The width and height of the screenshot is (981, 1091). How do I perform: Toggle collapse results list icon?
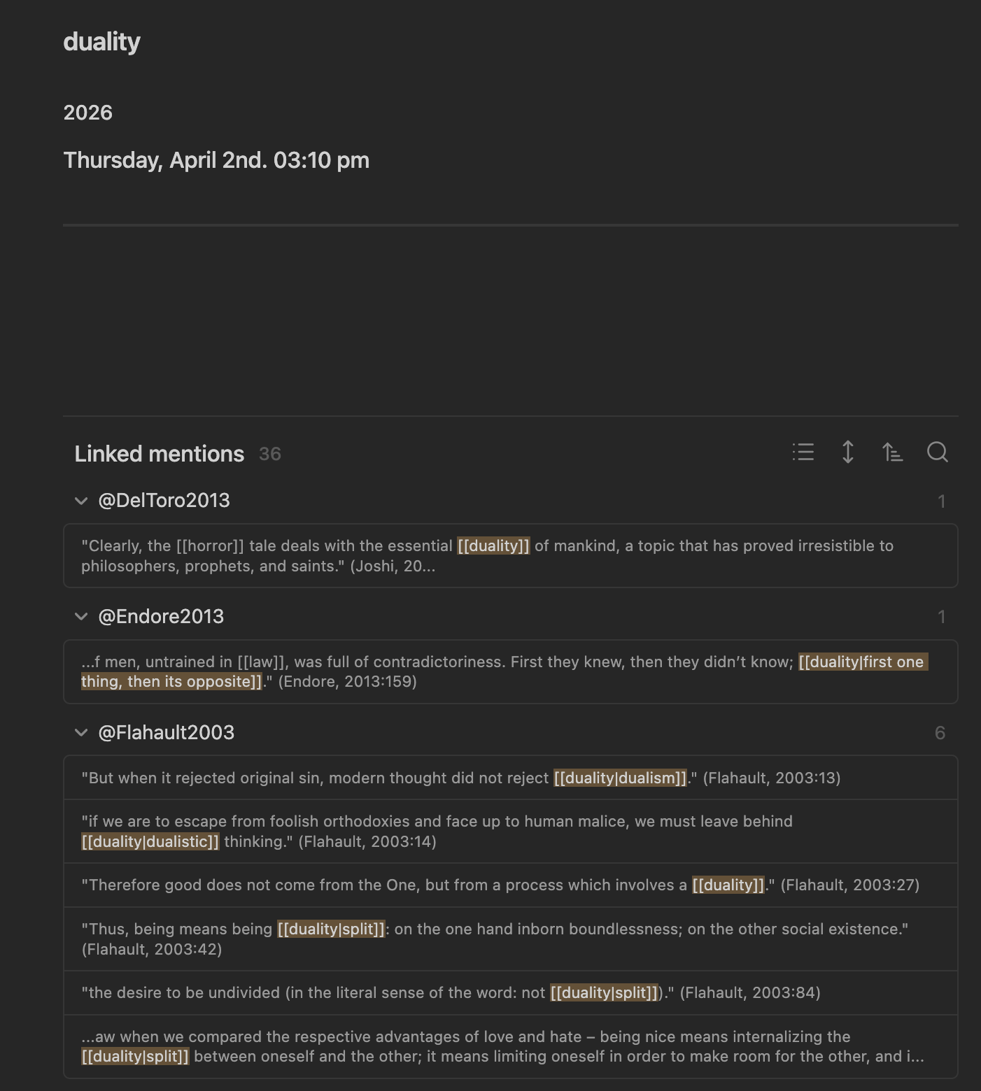pyautogui.click(x=803, y=452)
